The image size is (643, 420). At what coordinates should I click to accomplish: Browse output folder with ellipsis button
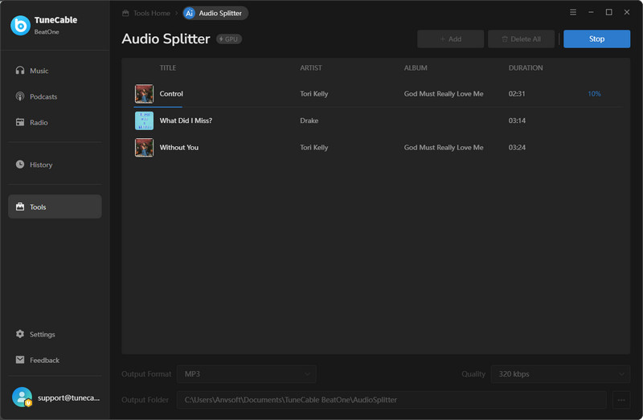pos(621,399)
